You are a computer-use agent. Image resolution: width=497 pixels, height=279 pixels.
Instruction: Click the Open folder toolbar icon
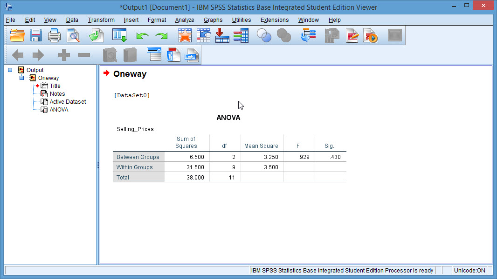[x=17, y=35]
